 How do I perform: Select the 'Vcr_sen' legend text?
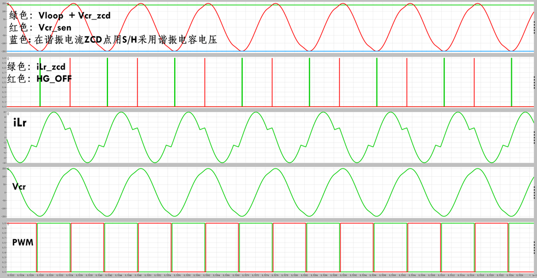tap(55, 28)
